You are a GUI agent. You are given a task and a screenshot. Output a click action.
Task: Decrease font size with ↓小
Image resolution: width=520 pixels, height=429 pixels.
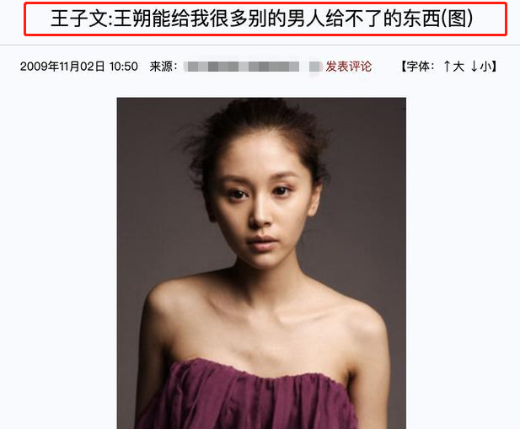click(x=481, y=67)
